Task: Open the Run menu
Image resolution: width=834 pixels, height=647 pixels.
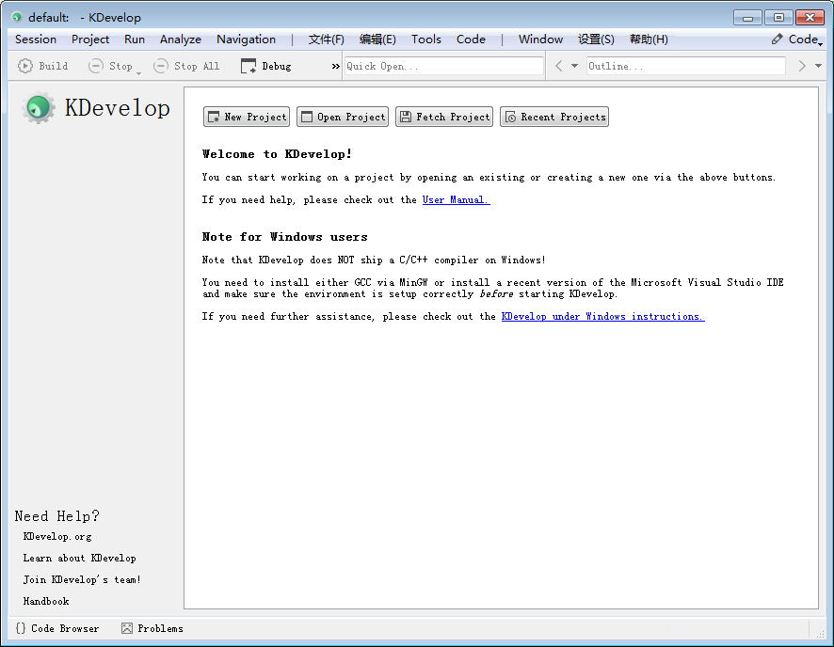Action: (x=135, y=39)
